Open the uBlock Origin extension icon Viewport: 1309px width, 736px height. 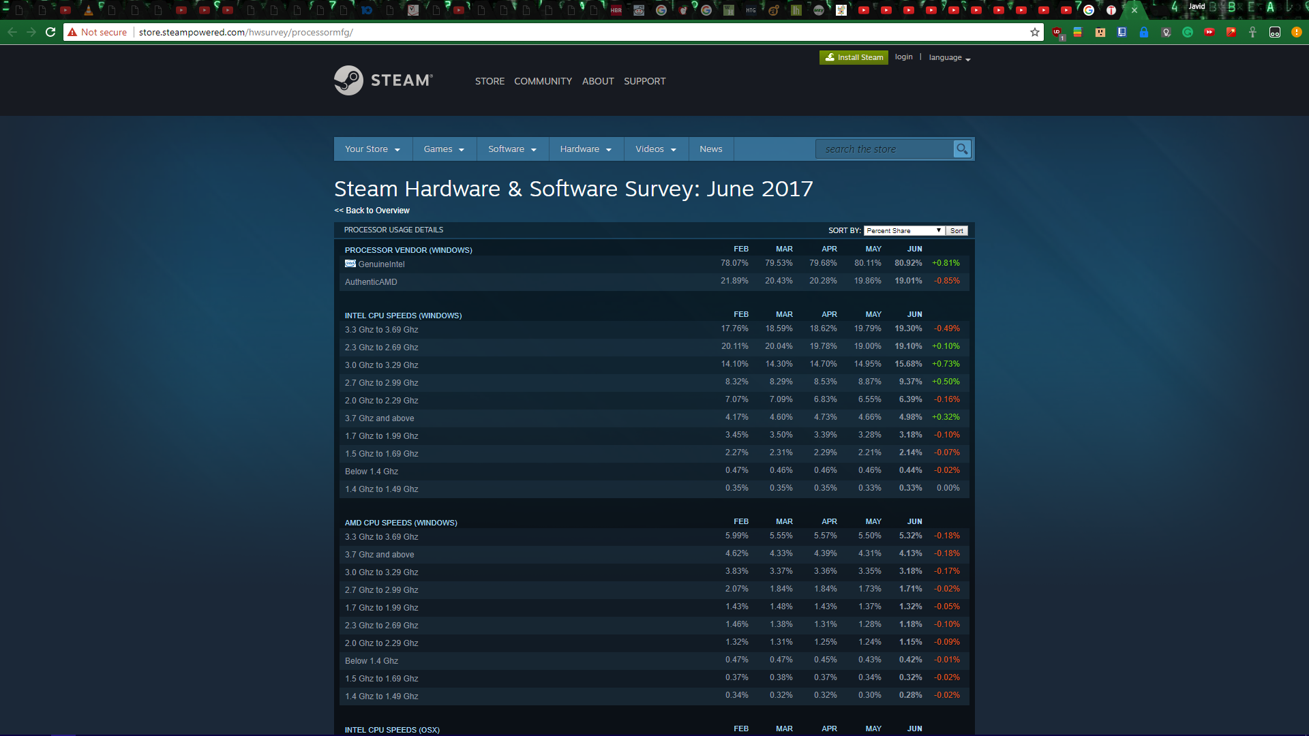pos(1057,33)
